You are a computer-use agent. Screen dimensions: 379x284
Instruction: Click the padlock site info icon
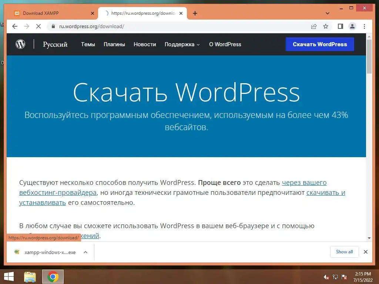(x=53, y=26)
